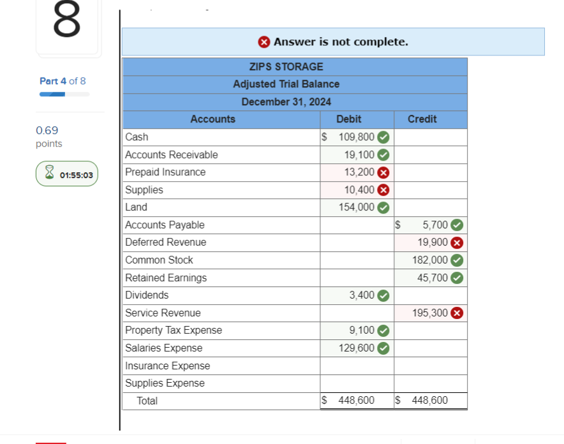Click the green checkmark beside Salaries Expense 129,600

pyautogui.click(x=383, y=348)
